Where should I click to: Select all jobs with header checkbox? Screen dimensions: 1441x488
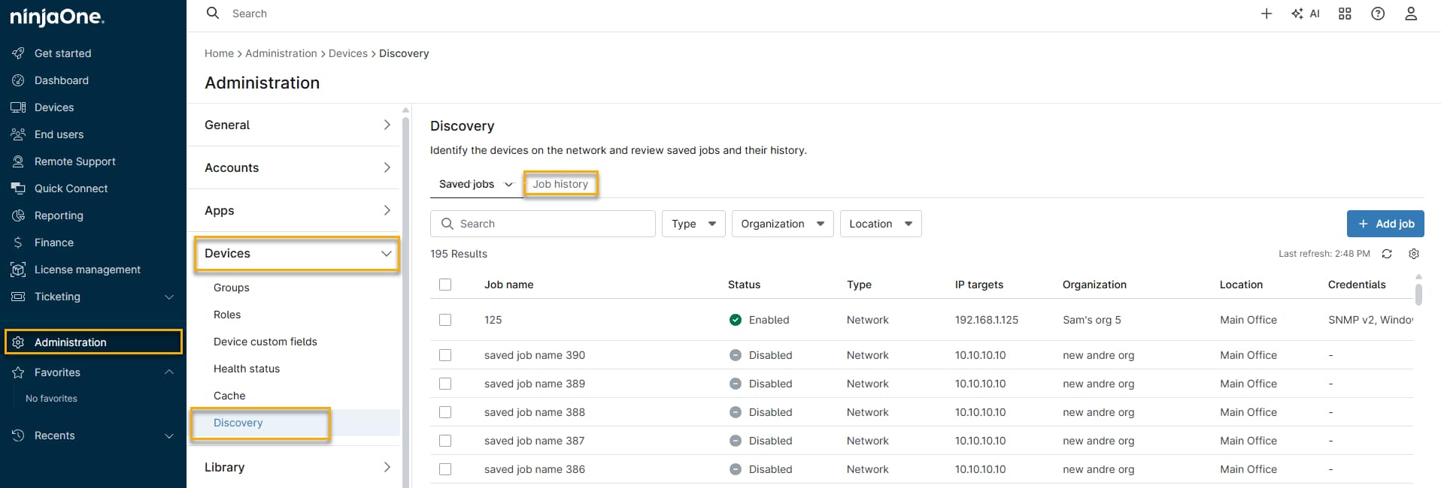[x=445, y=285]
